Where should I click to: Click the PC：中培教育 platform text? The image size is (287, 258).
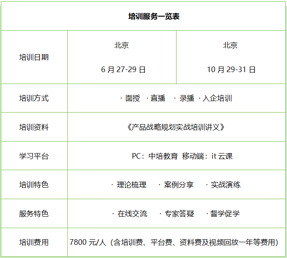pos(154,156)
